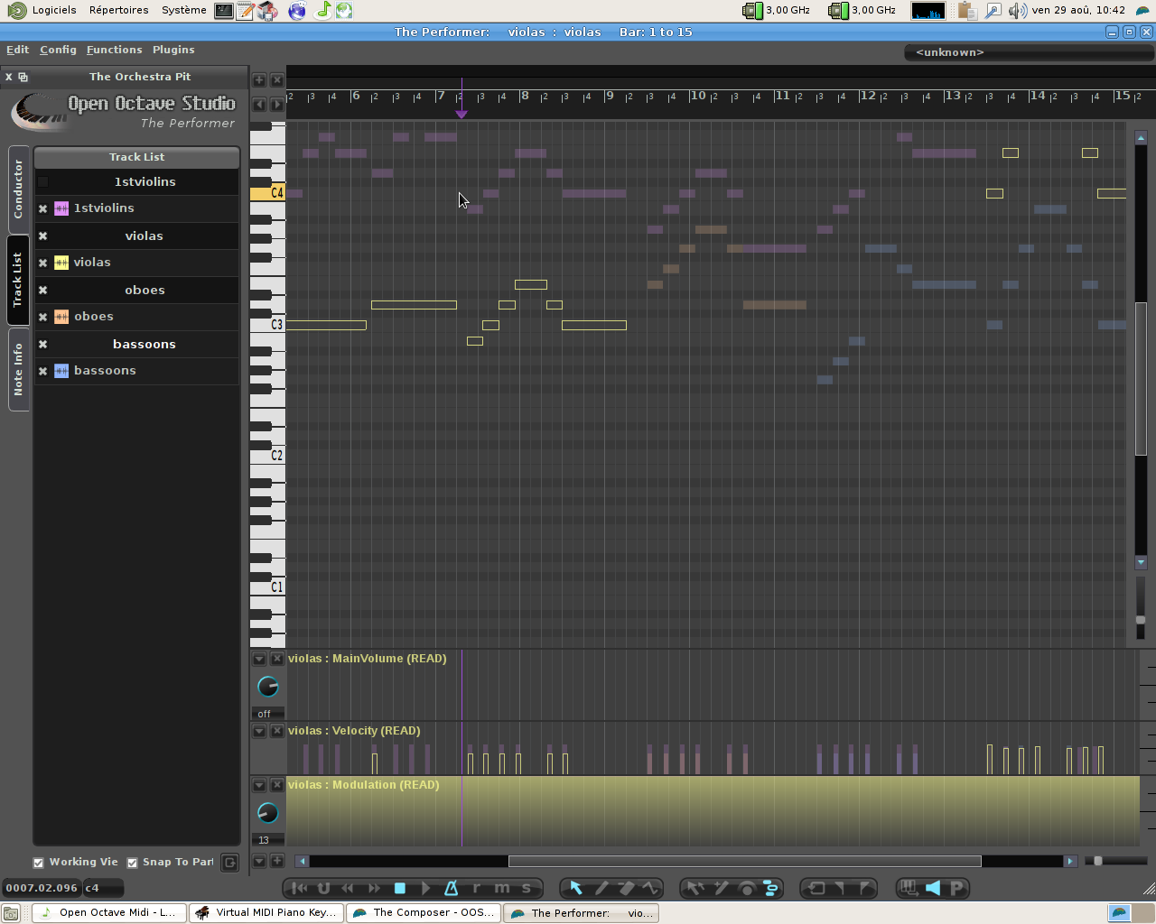Adjust the MainVolume knob
Image resolution: width=1156 pixels, height=924 pixels.
point(268,687)
